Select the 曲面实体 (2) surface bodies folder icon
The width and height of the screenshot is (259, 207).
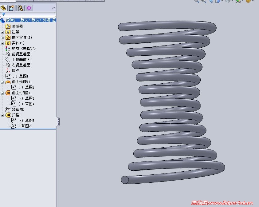coord(8,38)
